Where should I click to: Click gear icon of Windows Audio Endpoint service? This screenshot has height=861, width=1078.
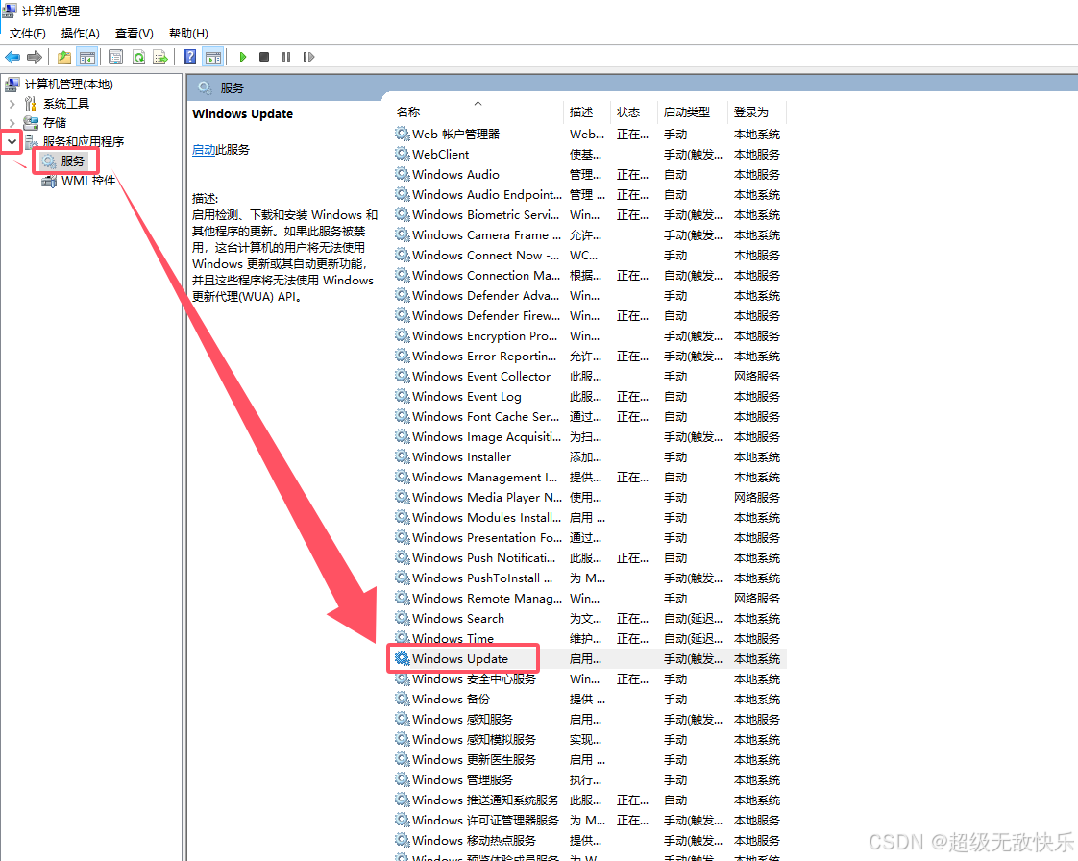pyautogui.click(x=403, y=195)
